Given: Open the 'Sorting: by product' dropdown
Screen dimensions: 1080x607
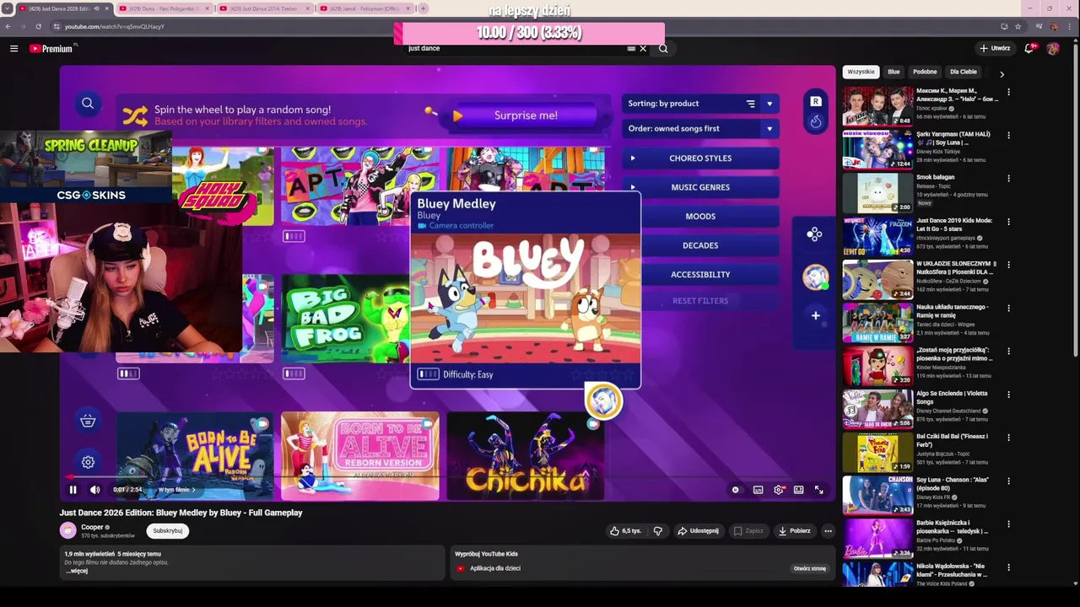Looking at the screenshot, I should click(700, 104).
